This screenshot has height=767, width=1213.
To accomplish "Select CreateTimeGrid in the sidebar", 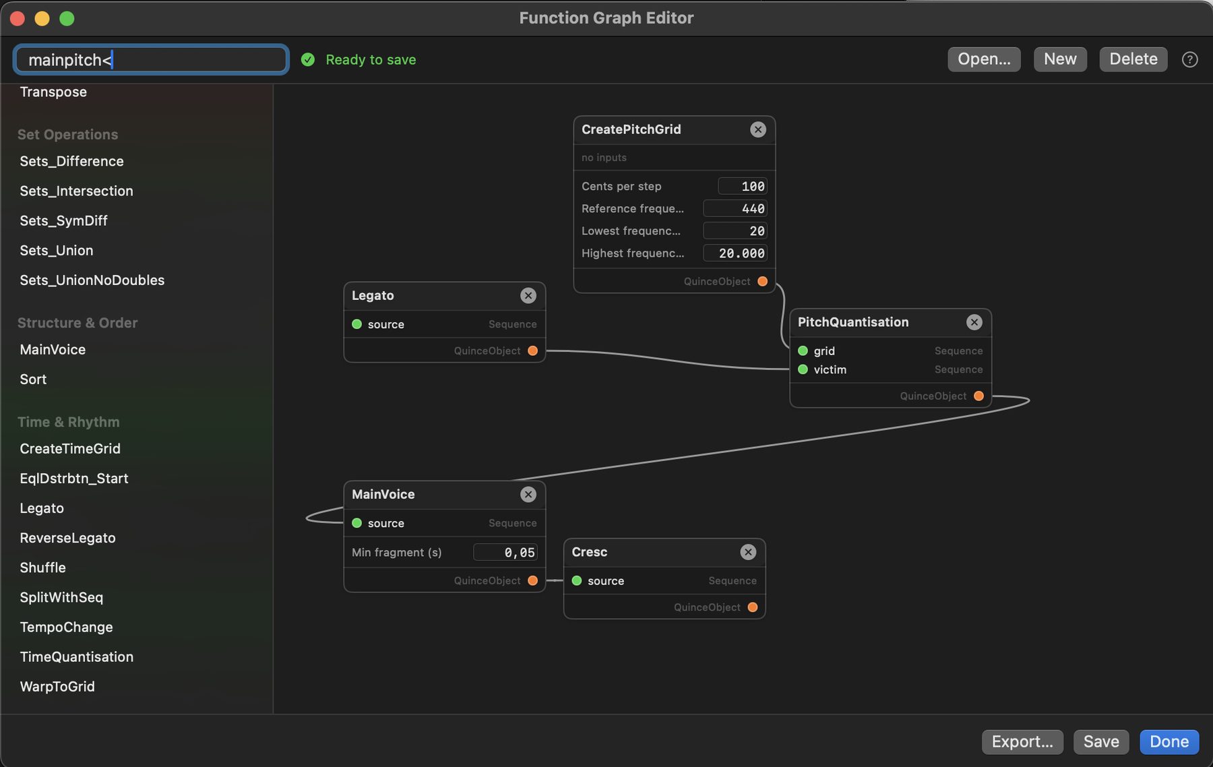I will tap(70, 448).
